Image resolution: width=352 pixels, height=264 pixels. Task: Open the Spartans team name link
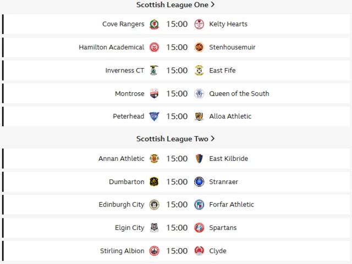(x=223, y=228)
